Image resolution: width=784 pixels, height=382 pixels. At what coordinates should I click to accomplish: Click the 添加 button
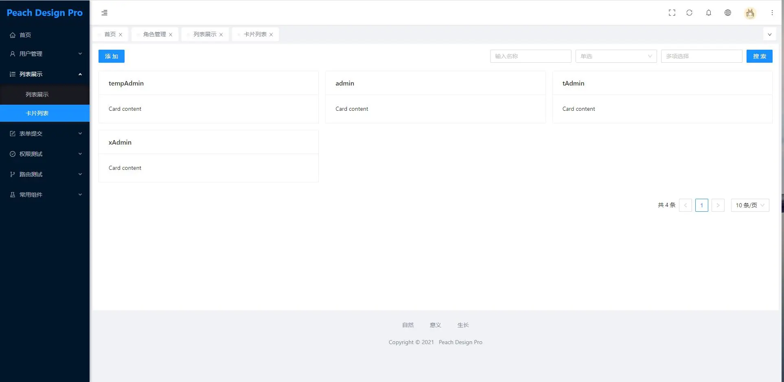[112, 56]
